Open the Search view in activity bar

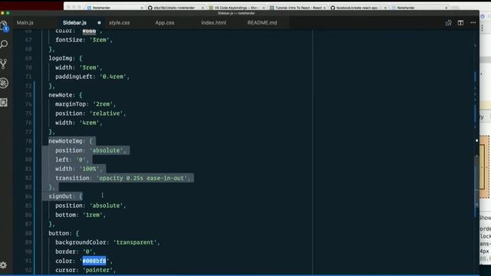point(4,44)
